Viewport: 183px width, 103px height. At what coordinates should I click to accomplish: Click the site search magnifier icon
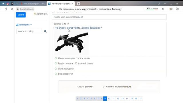pos(45,31)
